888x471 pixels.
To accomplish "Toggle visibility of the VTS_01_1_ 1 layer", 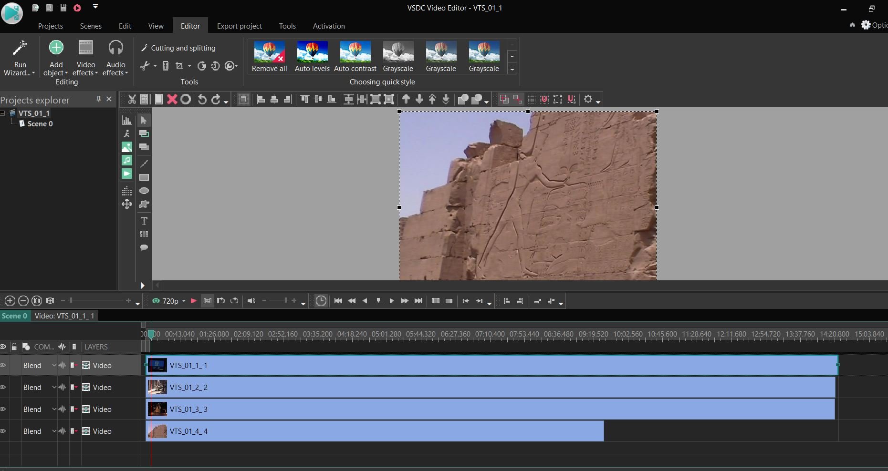I will pos(3,365).
